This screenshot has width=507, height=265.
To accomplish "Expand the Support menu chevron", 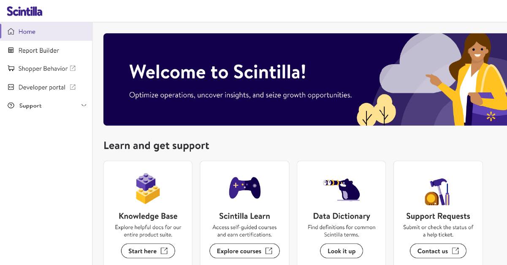I will [x=84, y=105].
